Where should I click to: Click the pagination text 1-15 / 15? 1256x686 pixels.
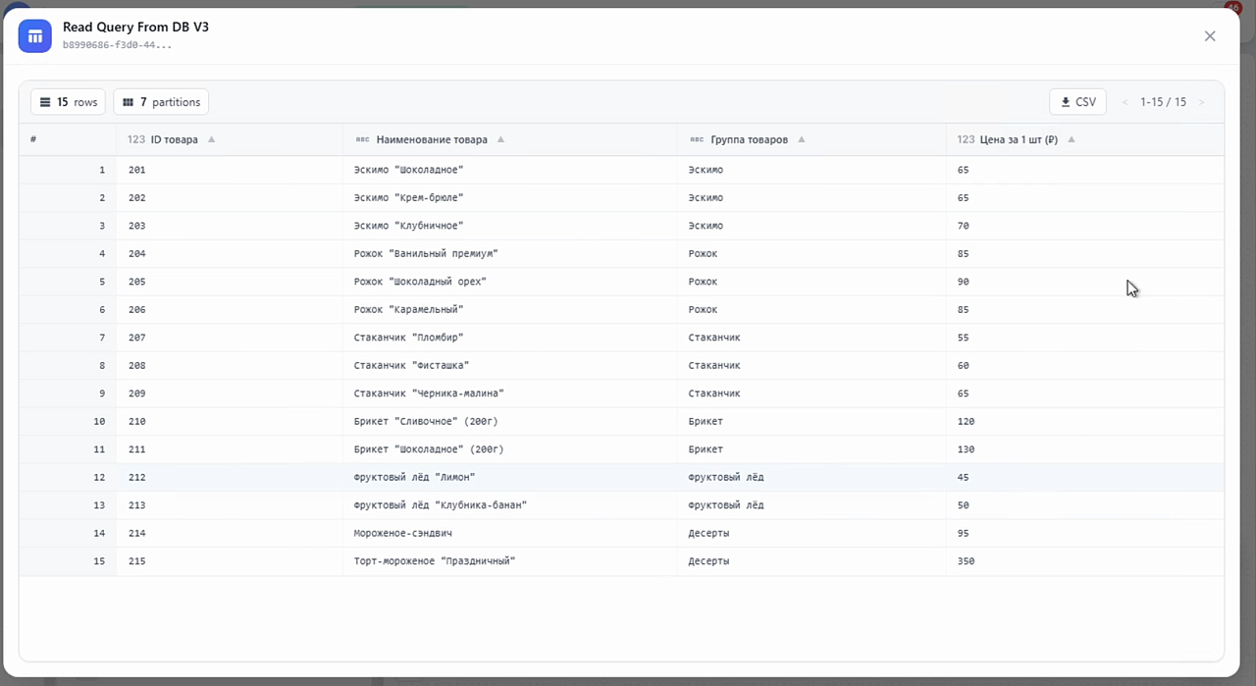(1163, 102)
